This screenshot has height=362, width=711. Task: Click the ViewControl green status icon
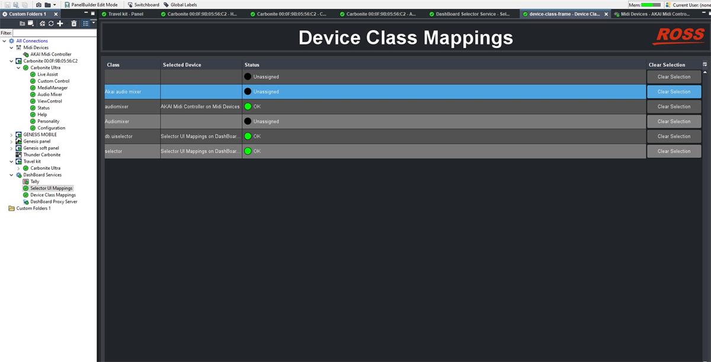point(33,101)
